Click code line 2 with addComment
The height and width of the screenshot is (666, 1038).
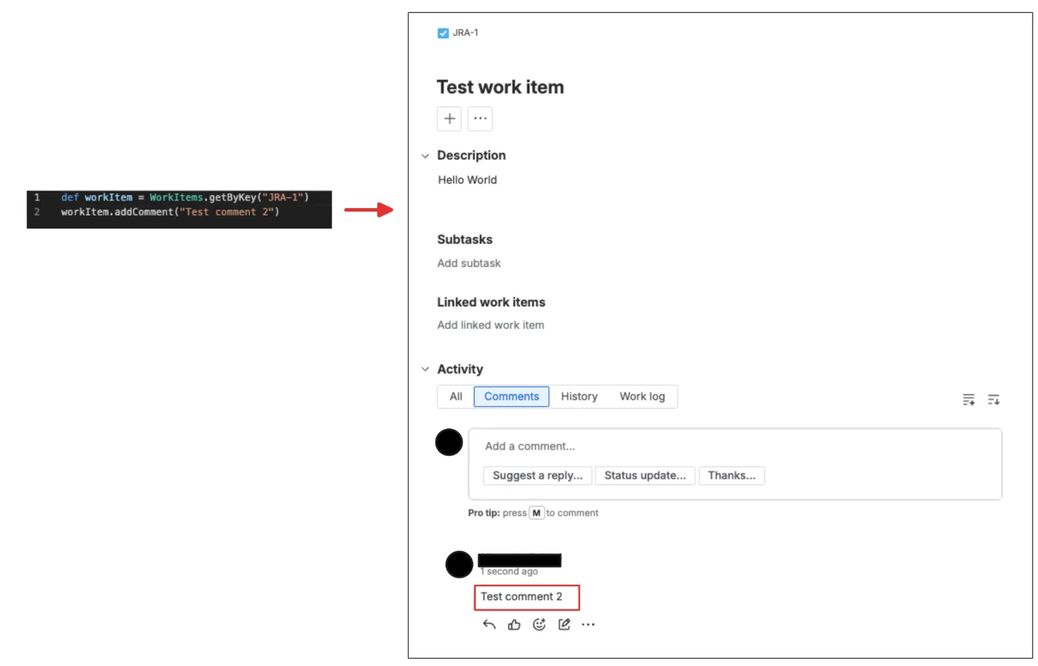point(170,212)
